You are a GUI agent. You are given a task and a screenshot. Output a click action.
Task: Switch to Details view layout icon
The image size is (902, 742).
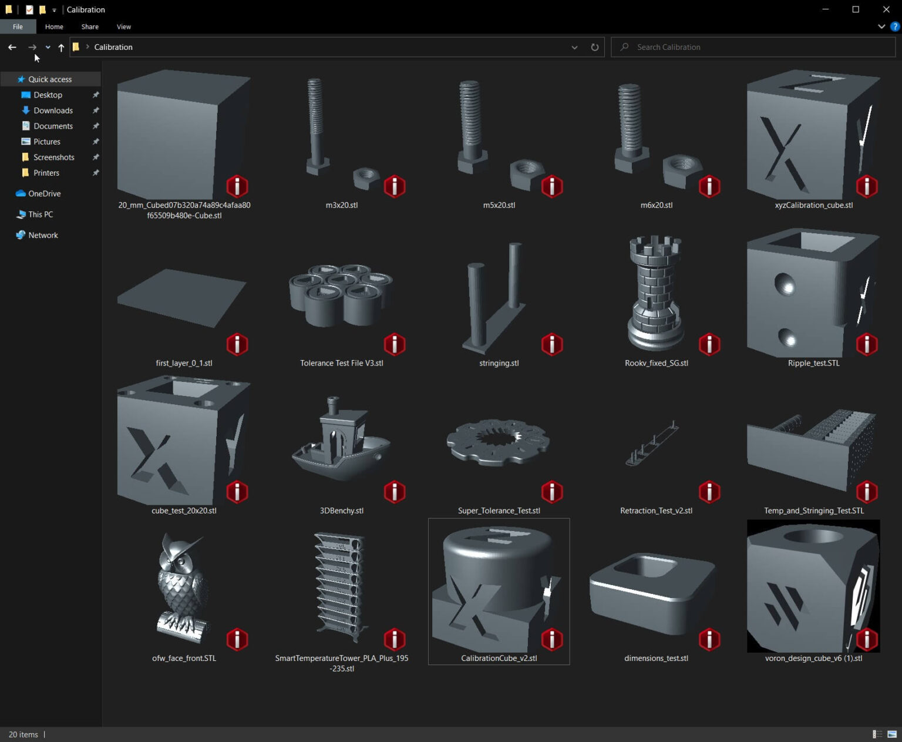click(x=877, y=734)
